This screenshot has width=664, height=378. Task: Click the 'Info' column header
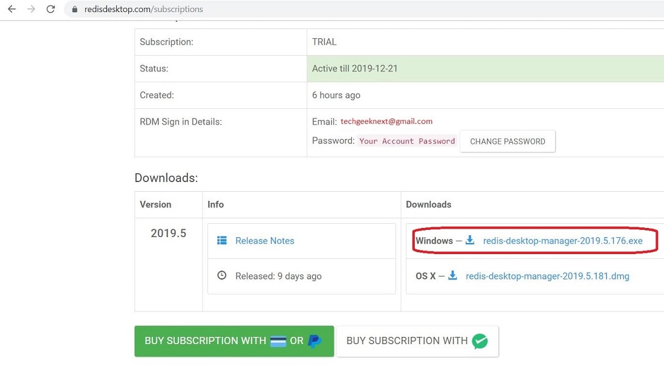tap(215, 204)
